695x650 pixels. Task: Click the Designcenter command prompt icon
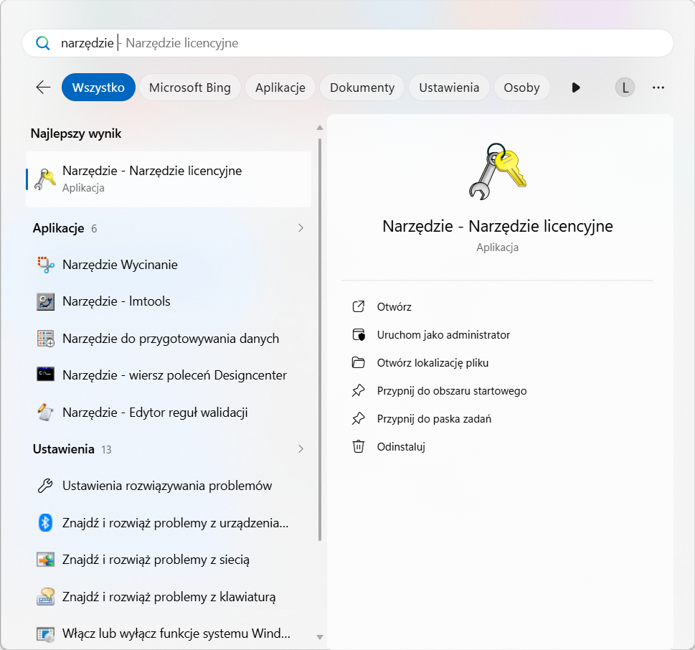46,375
